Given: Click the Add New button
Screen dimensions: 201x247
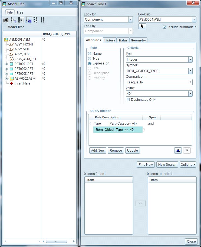Looking at the screenshot, I should [x=98, y=150].
